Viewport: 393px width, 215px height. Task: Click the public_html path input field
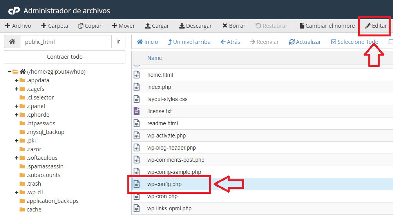(66, 42)
